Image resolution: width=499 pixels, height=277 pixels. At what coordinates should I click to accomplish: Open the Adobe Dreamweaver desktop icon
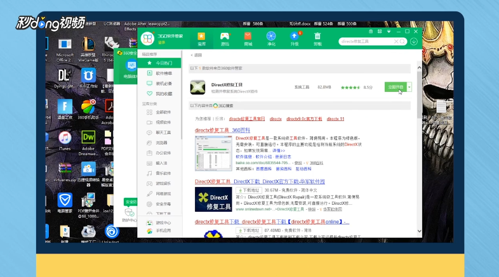coord(88,143)
